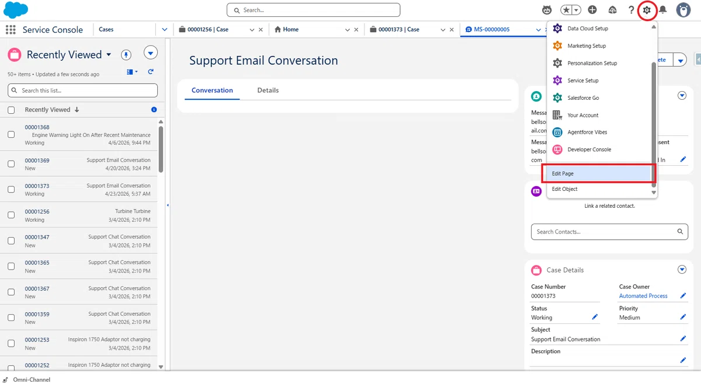Open the Recently Viewed list view dropdown
The image size is (701, 387).
pyautogui.click(x=109, y=55)
